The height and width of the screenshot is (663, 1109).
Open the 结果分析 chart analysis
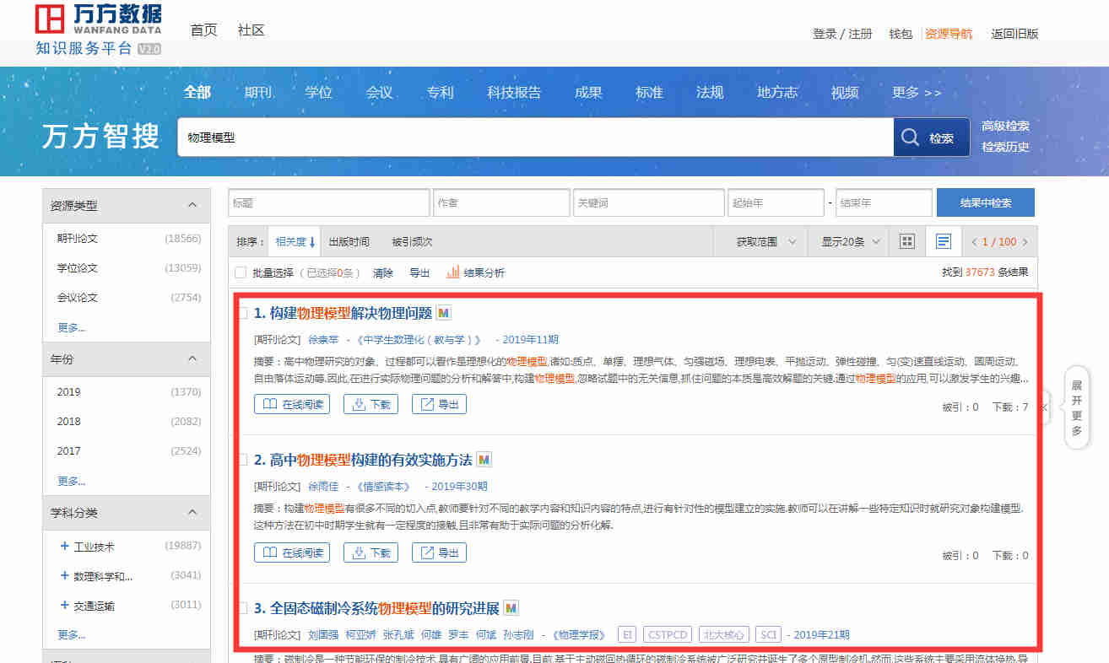point(475,272)
